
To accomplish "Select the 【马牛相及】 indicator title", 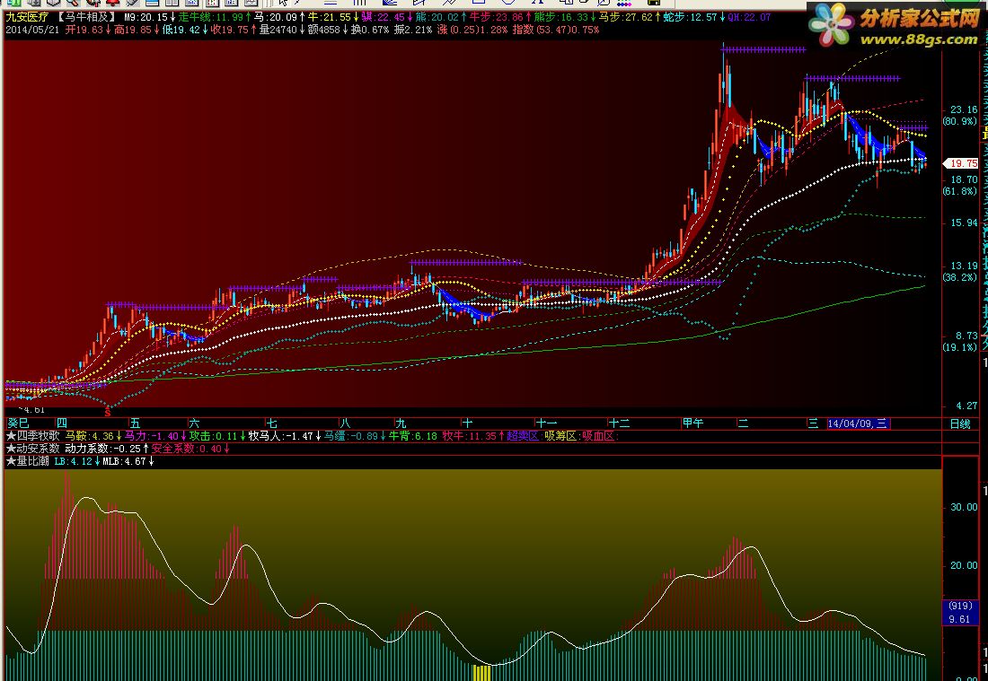I will click(x=86, y=18).
